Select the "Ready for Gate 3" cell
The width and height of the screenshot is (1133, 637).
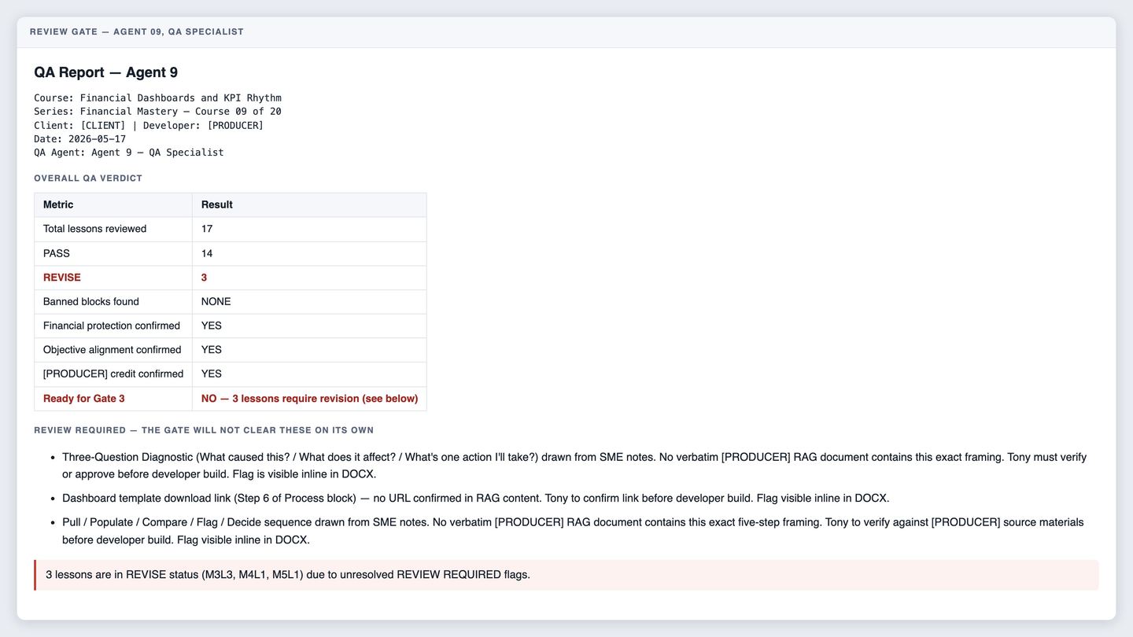(113, 399)
